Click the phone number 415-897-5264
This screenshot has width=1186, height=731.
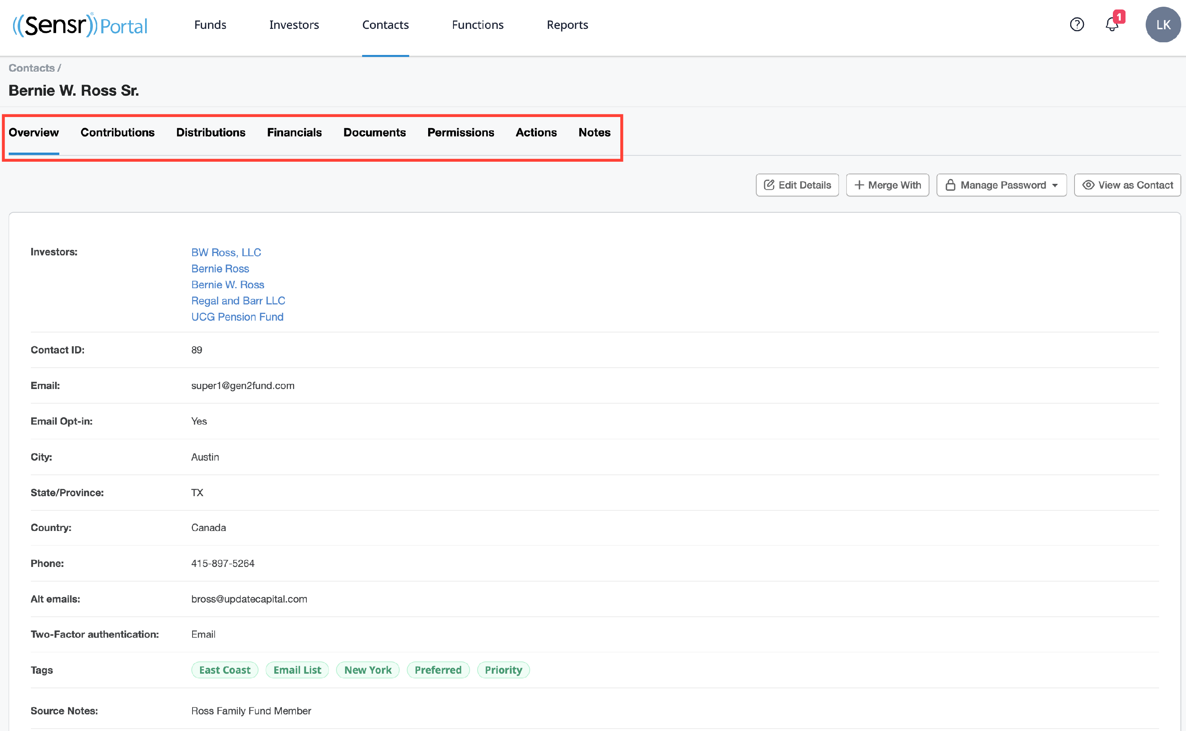[222, 563]
